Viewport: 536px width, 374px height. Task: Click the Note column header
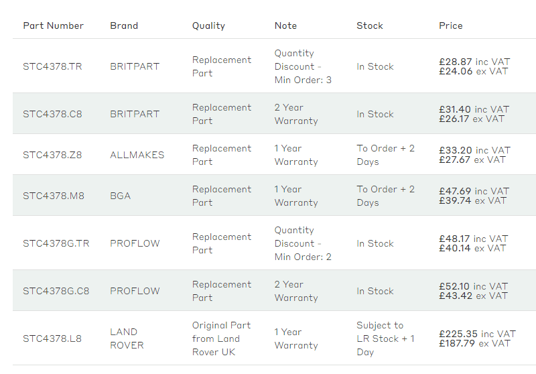tap(286, 25)
